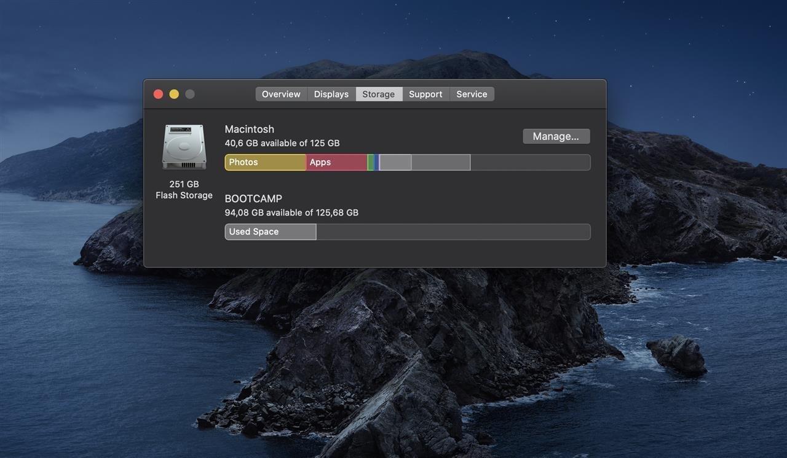Image resolution: width=787 pixels, height=458 pixels.
Task: Click the lighter gray segment after blue
Action: (x=395, y=162)
